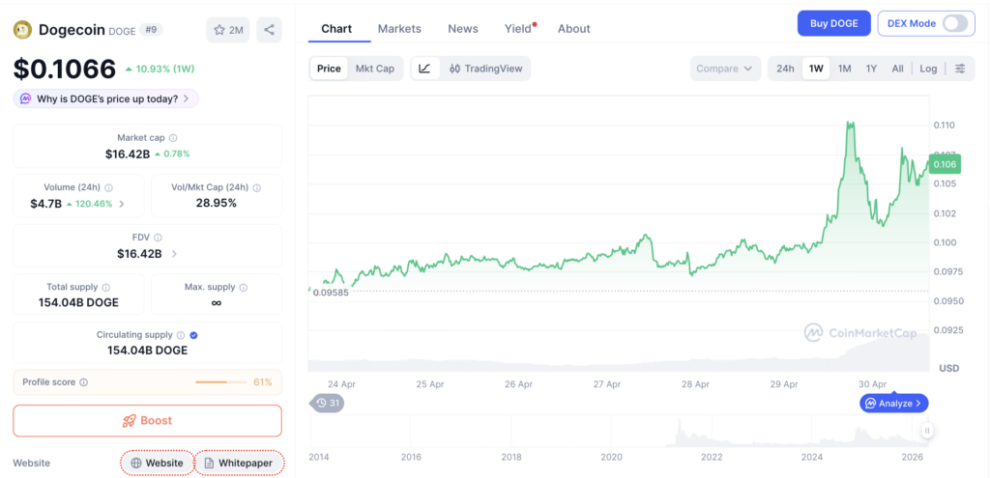990x478 pixels.
Task: Click the 0.09585 baseline price label
Action: pos(331,293)
